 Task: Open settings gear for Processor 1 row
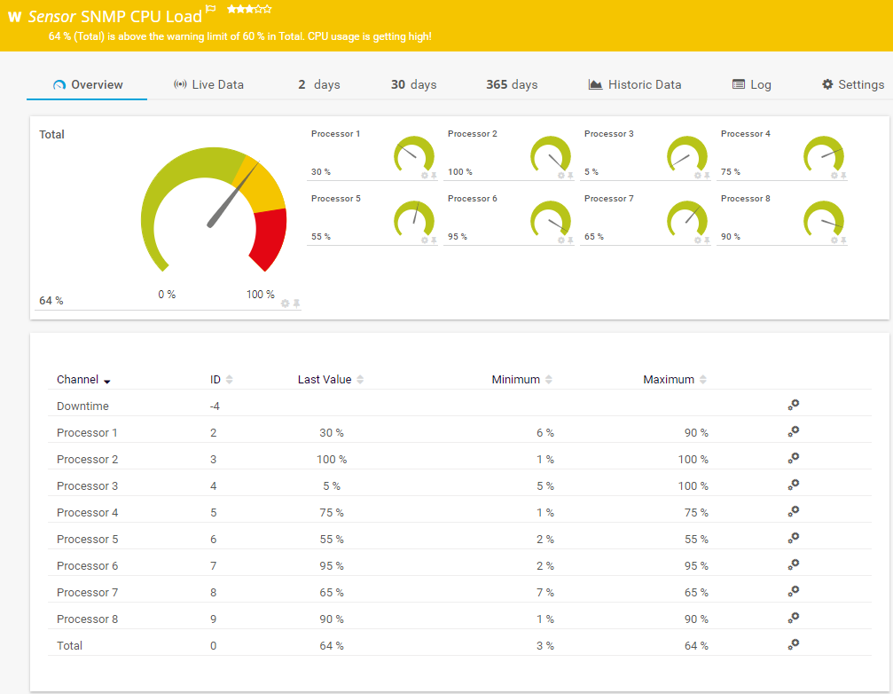coord(794,431)
